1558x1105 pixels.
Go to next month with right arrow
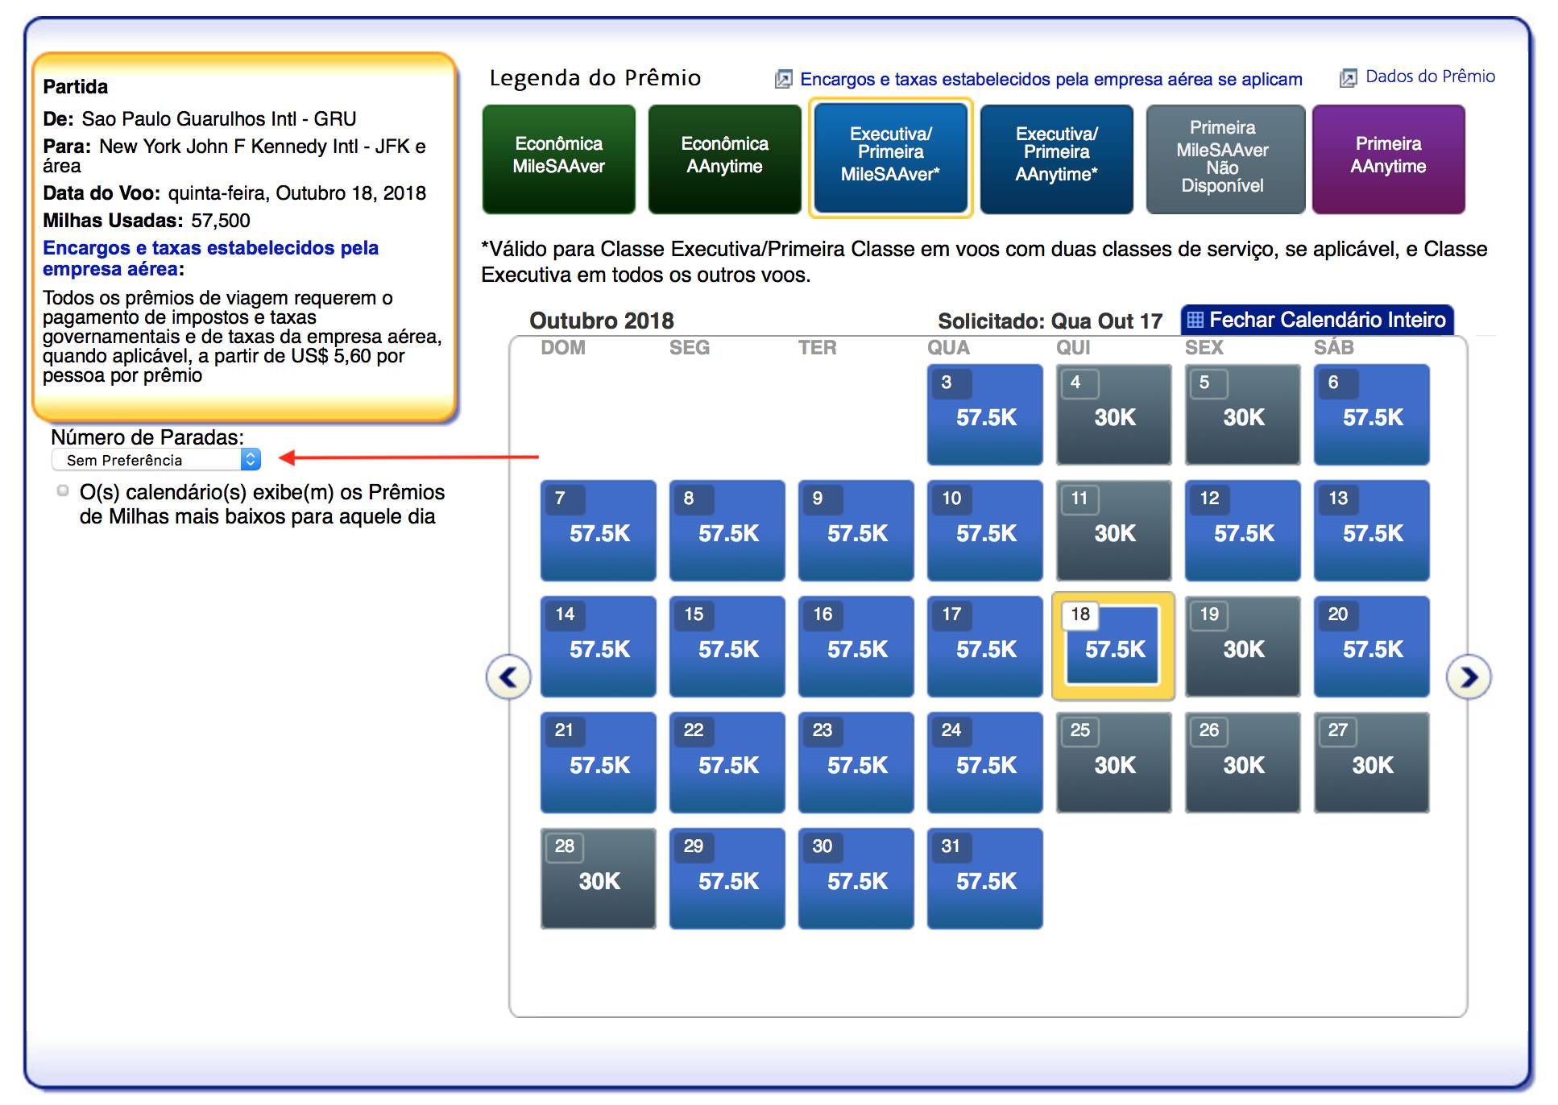(x=1469, y=677)
